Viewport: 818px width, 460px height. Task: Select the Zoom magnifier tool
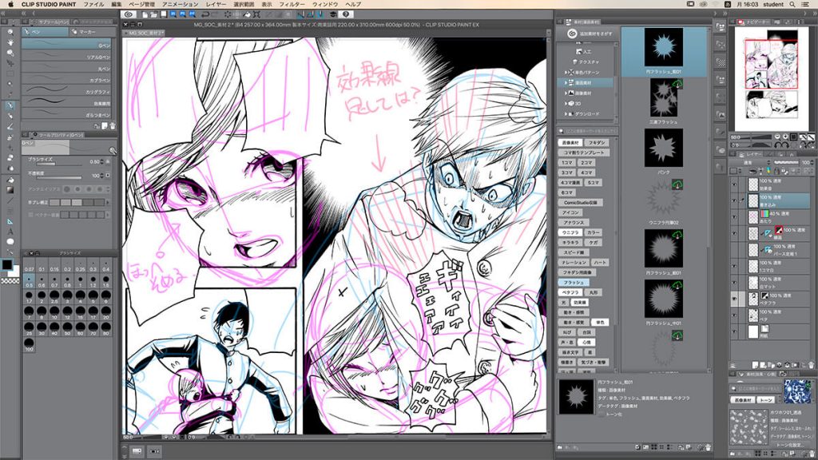pos(10,32)
